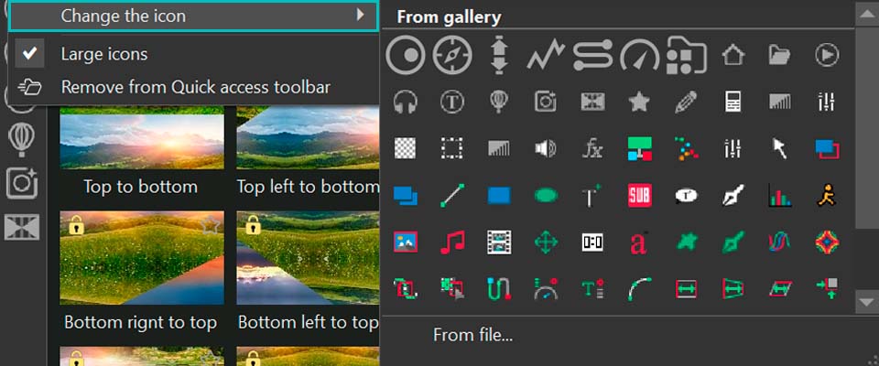The image size is (879, 366).
Task: Click favorite star on Bottom right to top
Action: [x=210, y=225]
